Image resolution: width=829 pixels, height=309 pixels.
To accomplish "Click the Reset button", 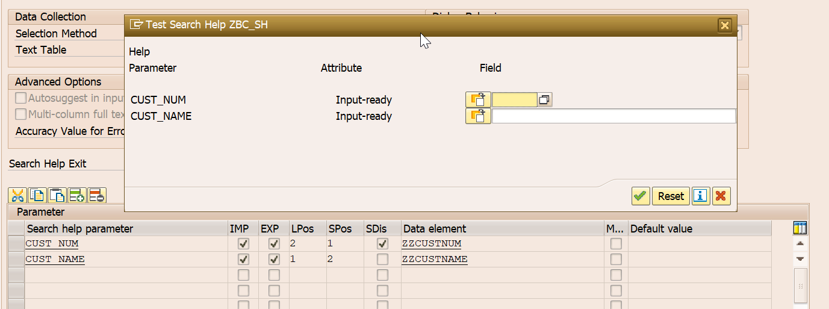I will [x=671, y=196].
